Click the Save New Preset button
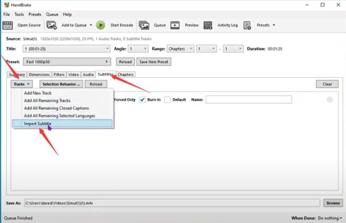 [154, 62]
